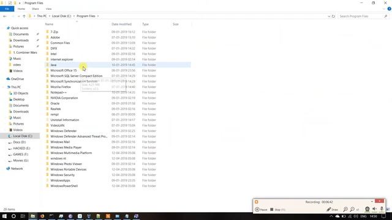Select the Microsoft Office 15 folder
392x220 pixels.
[x=64, y=70]
